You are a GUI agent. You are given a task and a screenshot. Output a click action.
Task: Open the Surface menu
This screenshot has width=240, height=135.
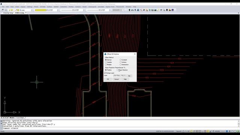point(49,7)
